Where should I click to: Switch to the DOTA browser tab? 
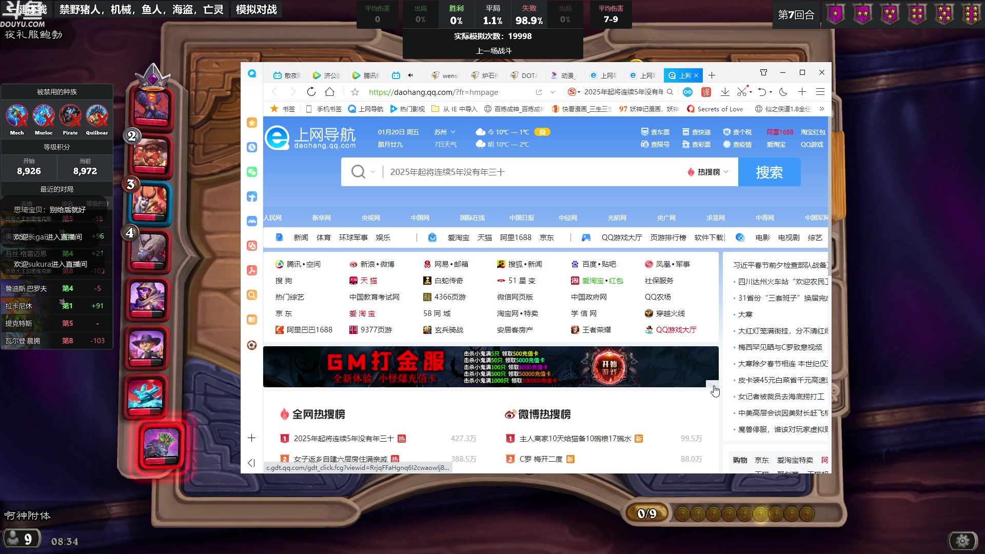click(524, 75)
